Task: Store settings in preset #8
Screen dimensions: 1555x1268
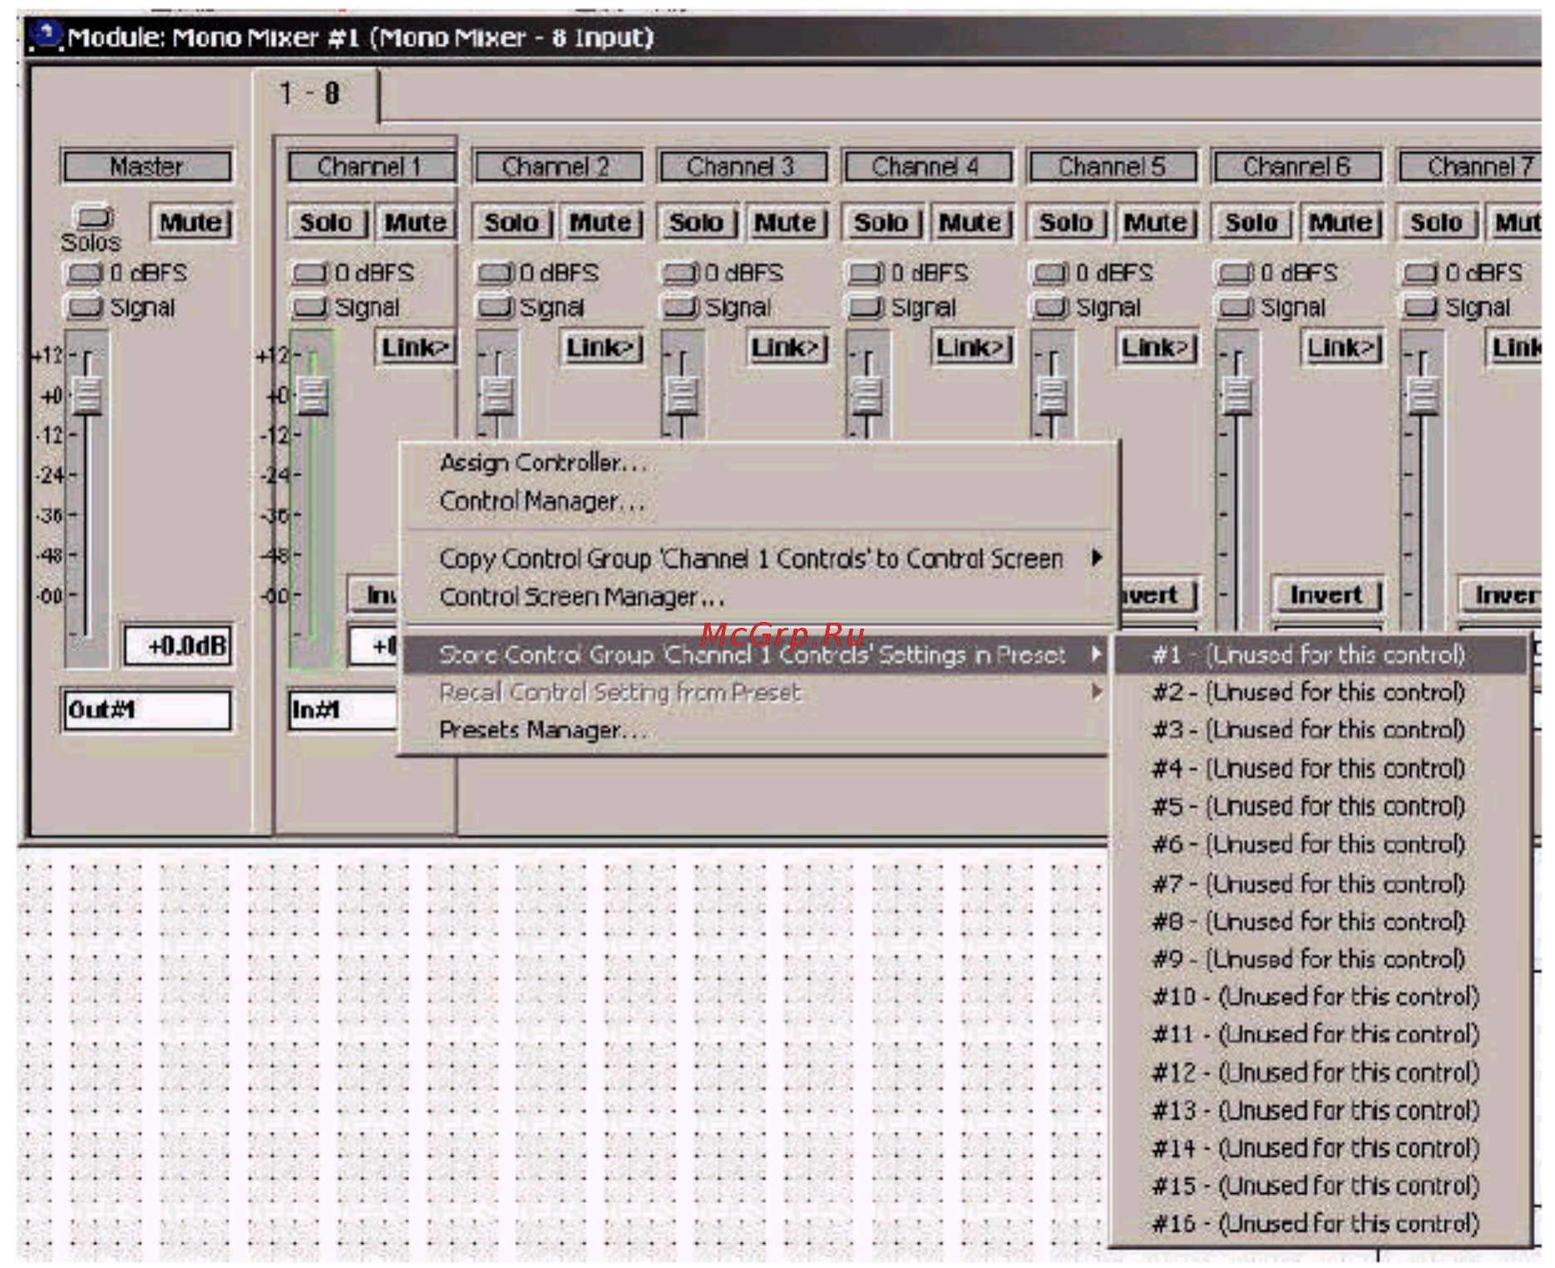Action: [1321, 921]
